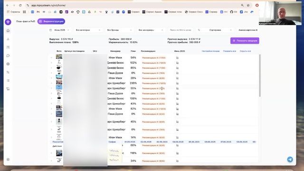
Task: Click the table's vertical scrollbar
Action: point(260,76)
